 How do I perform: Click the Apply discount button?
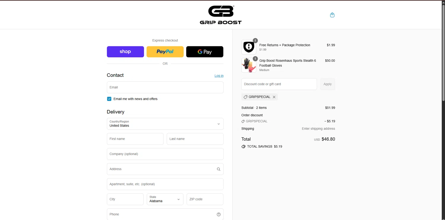pos(328,84)
